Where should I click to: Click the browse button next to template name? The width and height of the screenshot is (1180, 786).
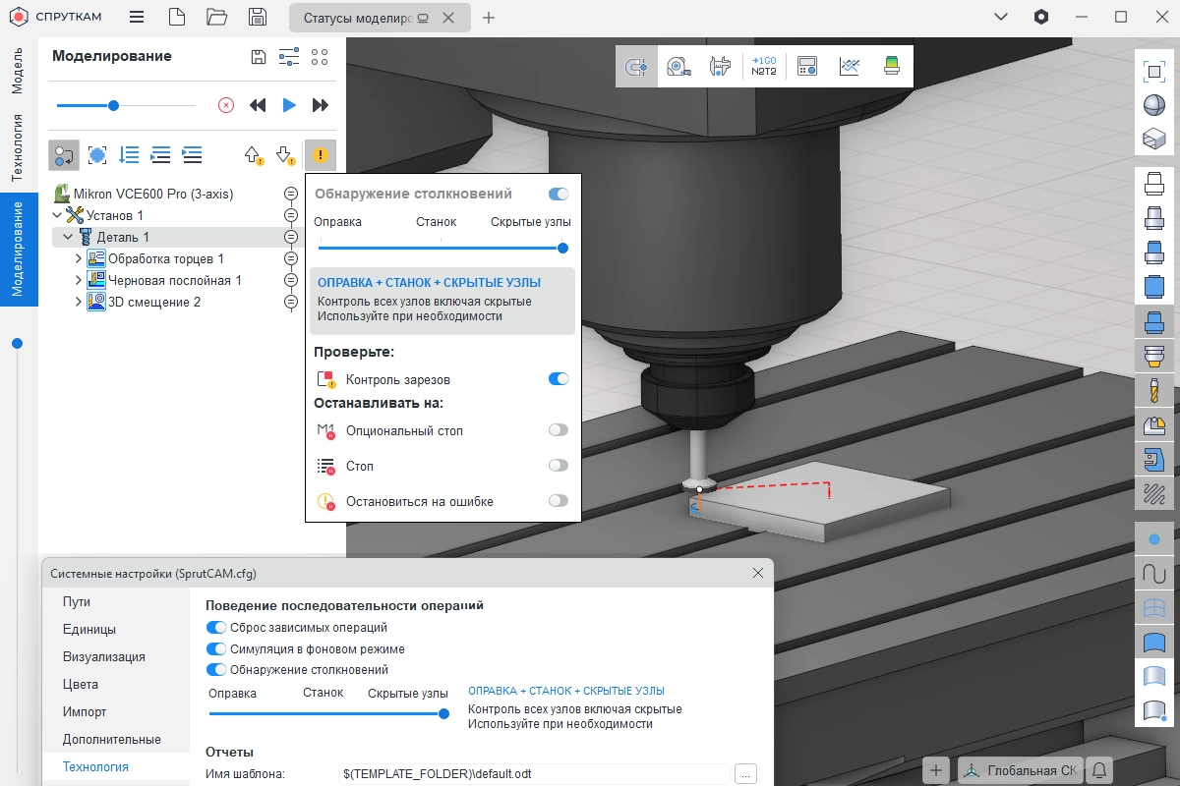[746, 774]
